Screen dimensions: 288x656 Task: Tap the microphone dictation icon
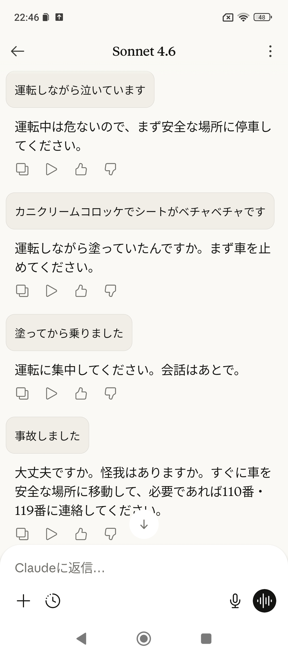pyautogui.click(x=235, y=601)
